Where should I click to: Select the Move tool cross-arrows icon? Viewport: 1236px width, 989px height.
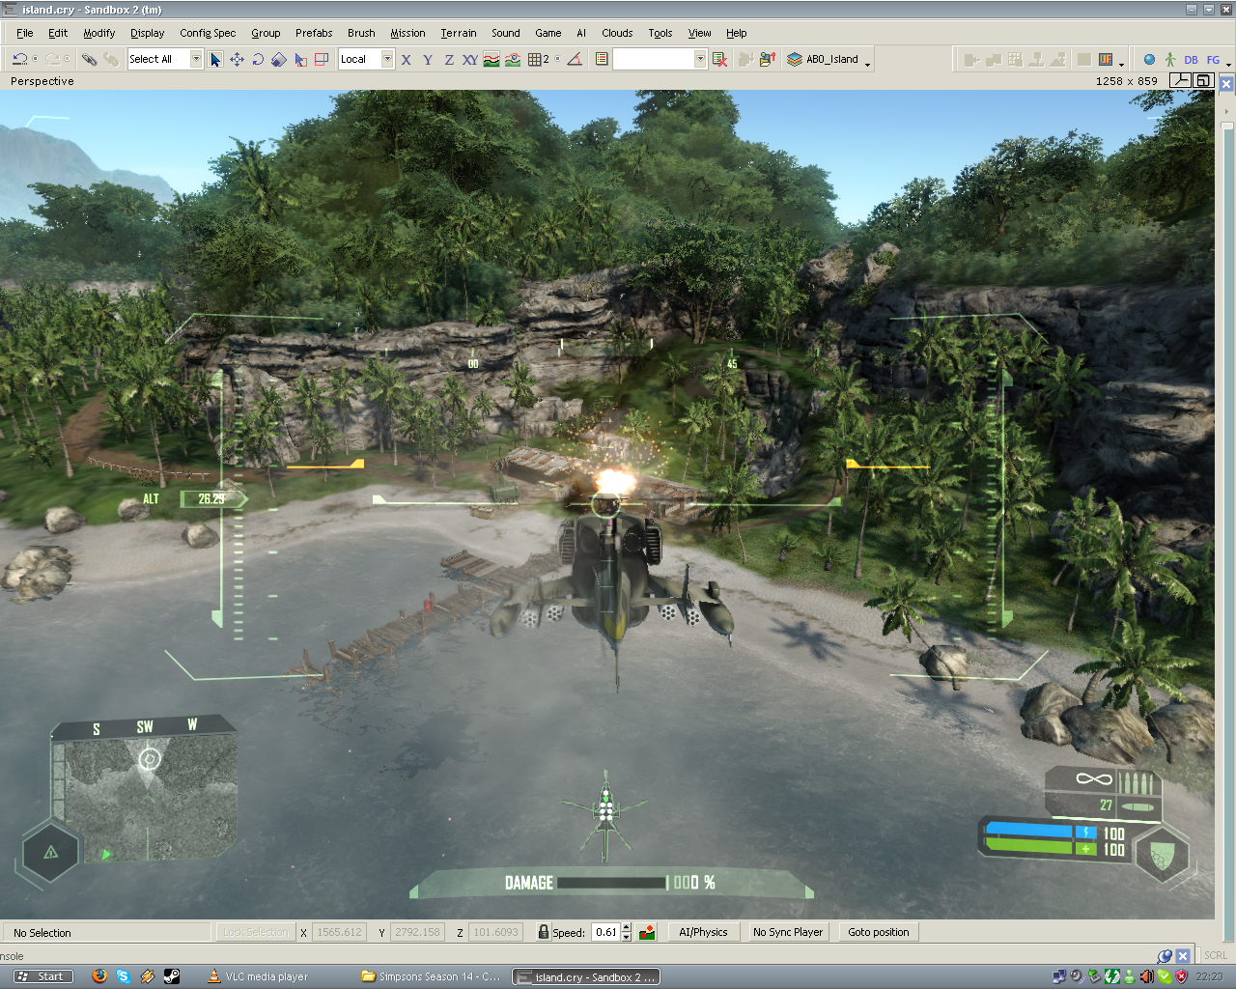[x=237, y=59]
